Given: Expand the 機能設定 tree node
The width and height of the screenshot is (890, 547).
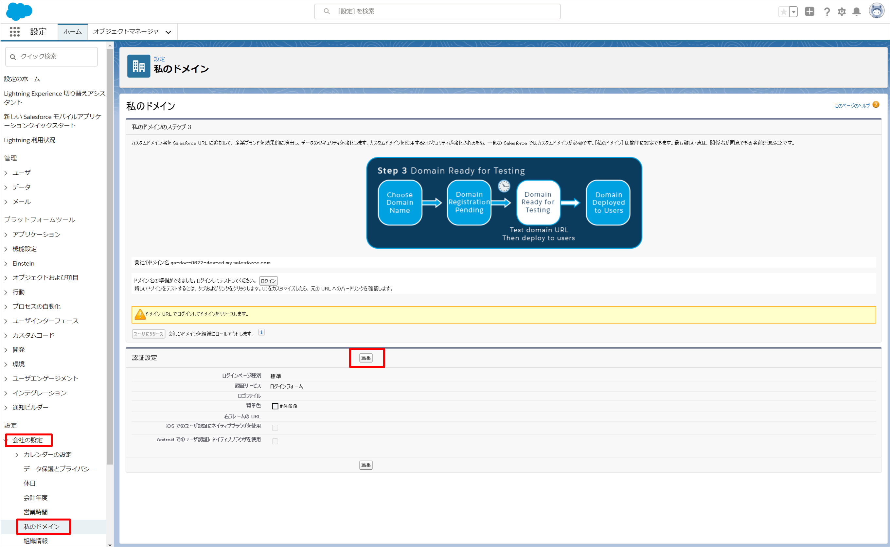Looking at the screenshot, I should click(x=6, y=249).
